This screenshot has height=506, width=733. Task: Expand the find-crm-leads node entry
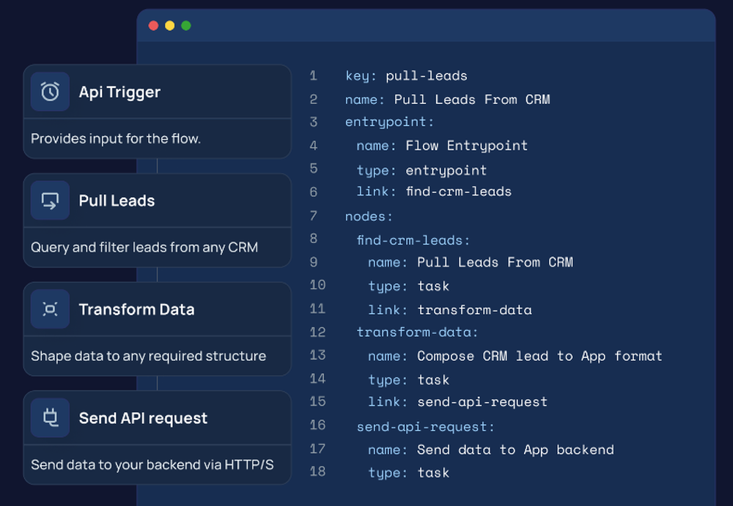click(413, 239)
